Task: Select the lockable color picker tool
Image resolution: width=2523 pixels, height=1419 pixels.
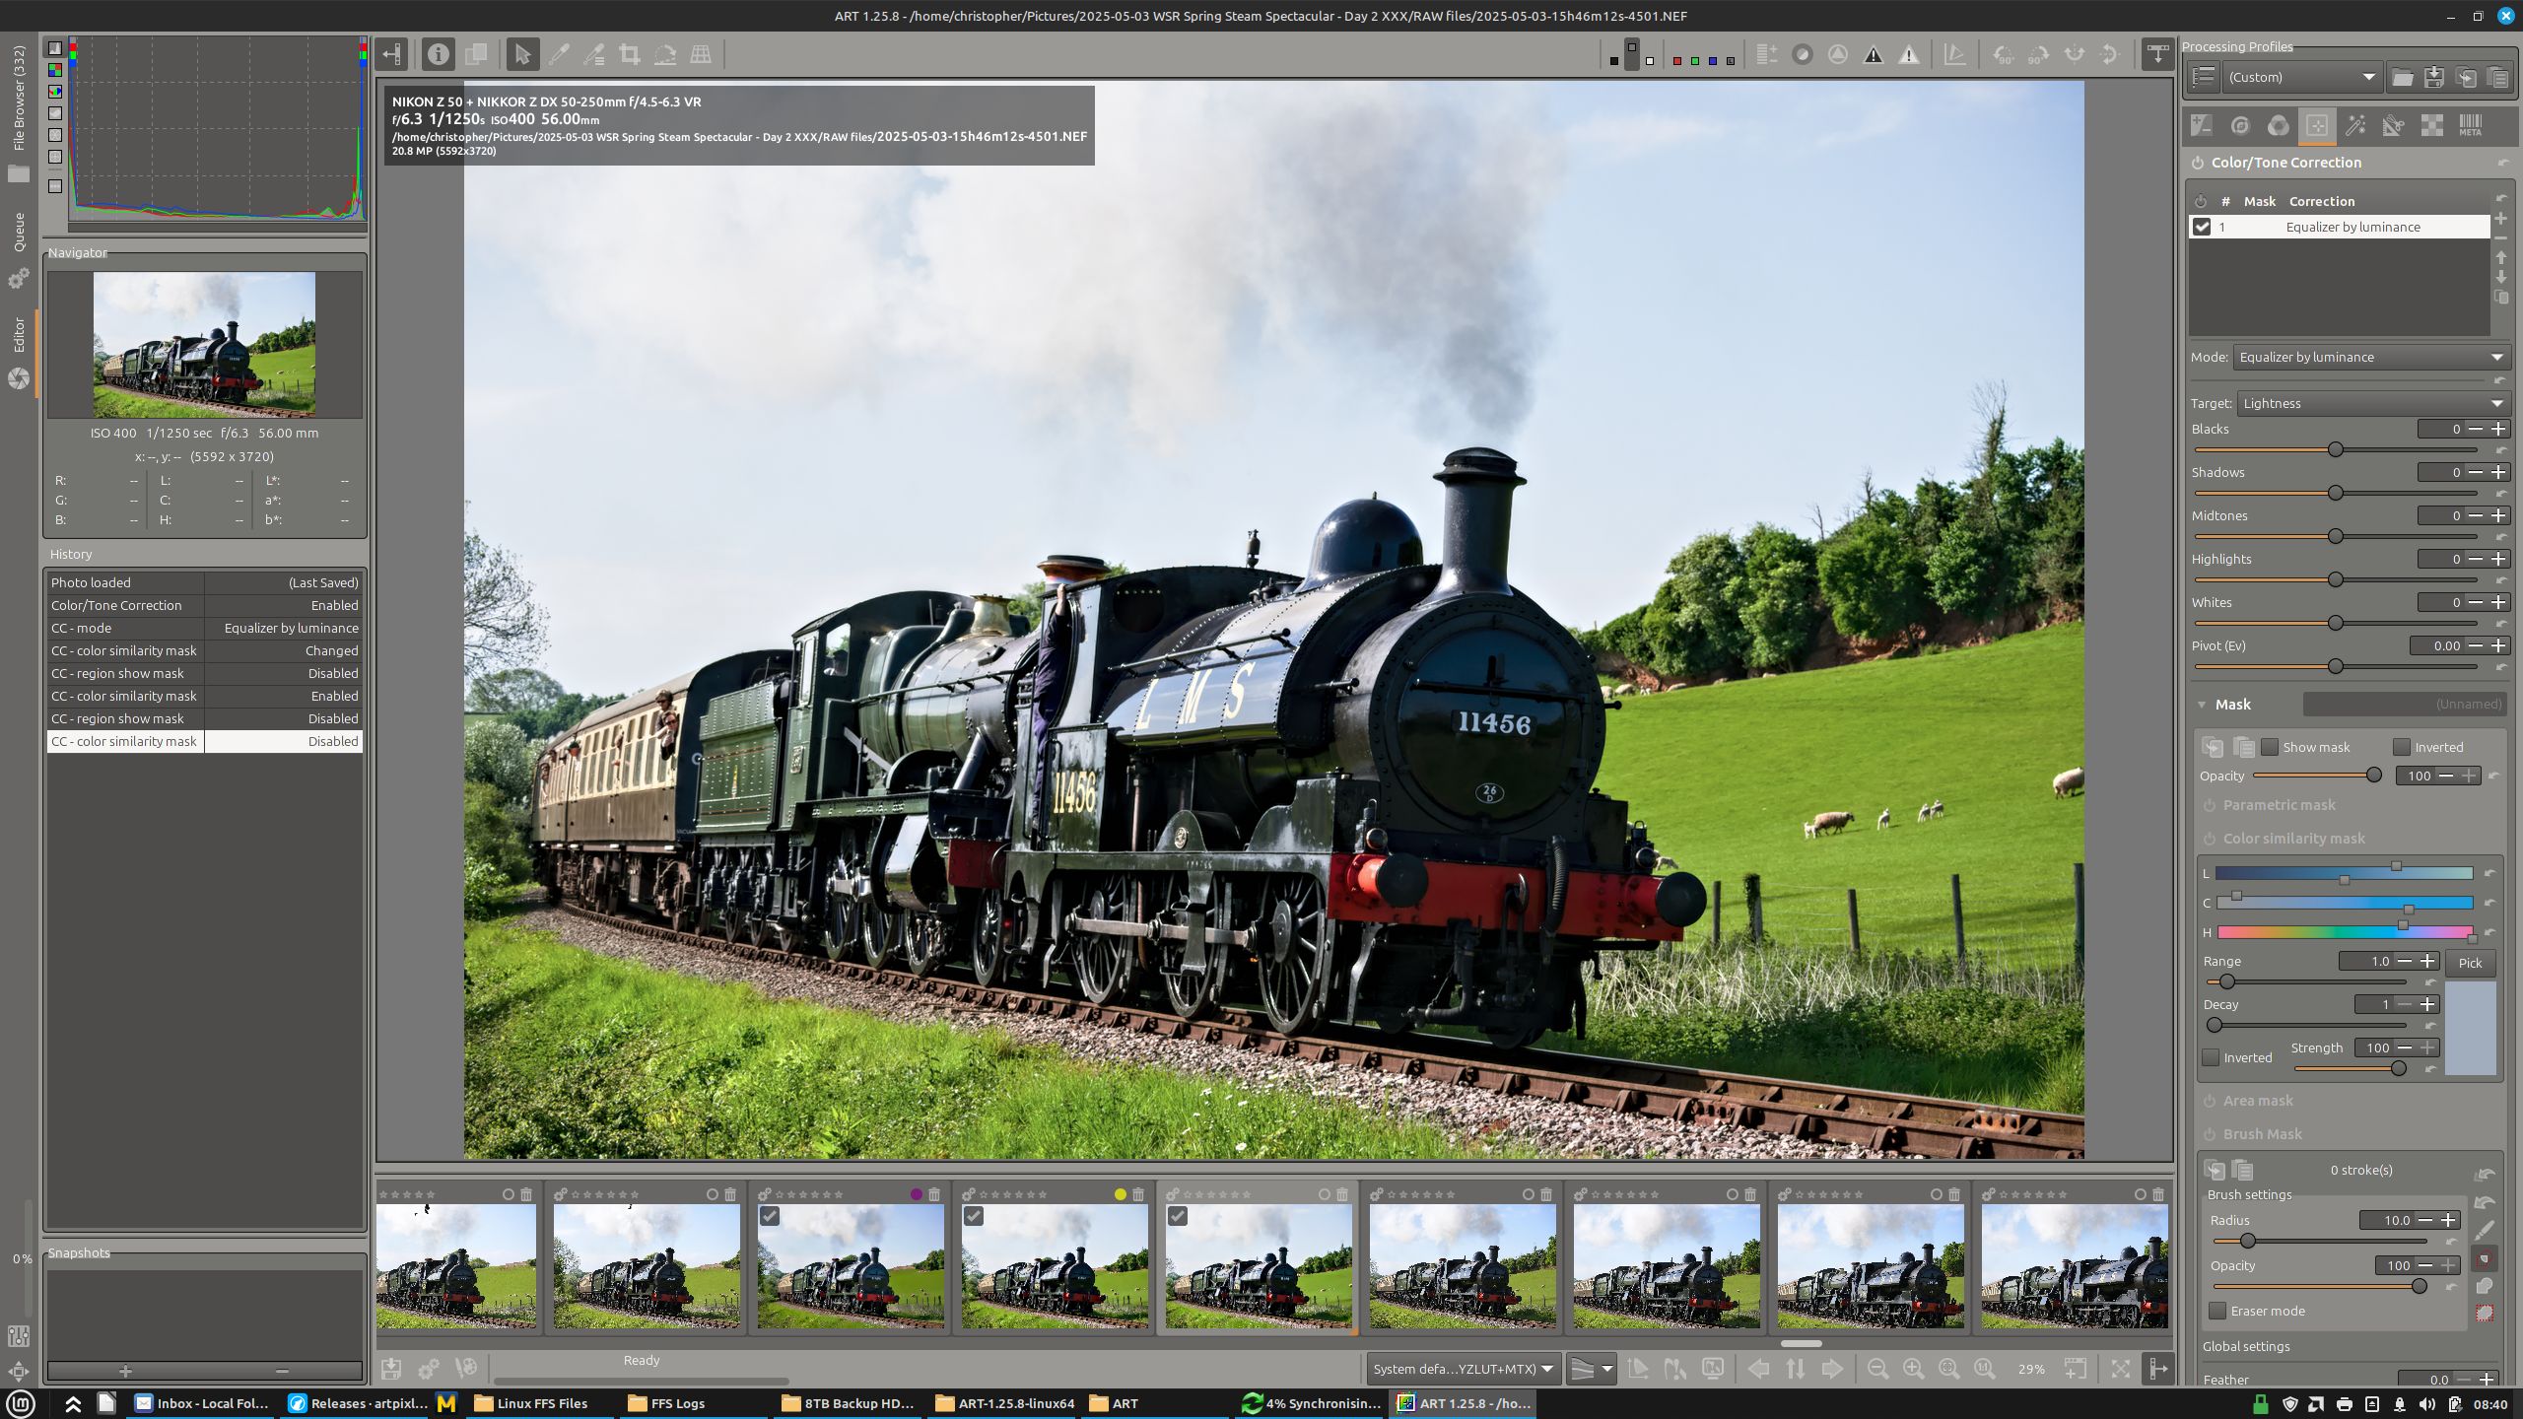Action: tap(594, 54)
